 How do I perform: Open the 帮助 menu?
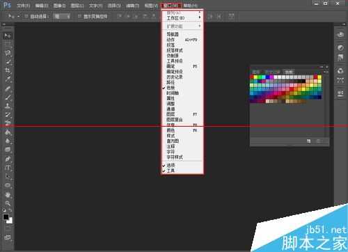tap(191, 6)
